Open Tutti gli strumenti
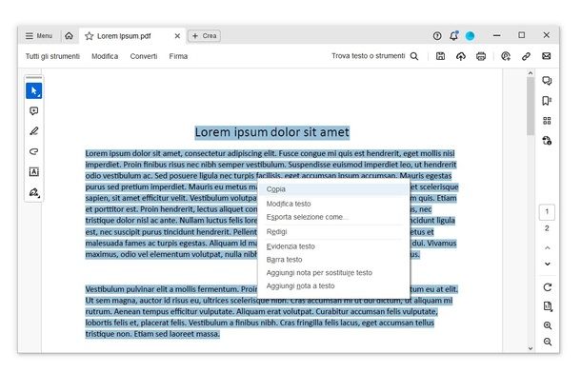The image size is (581, 373). (x=52, y=56)
